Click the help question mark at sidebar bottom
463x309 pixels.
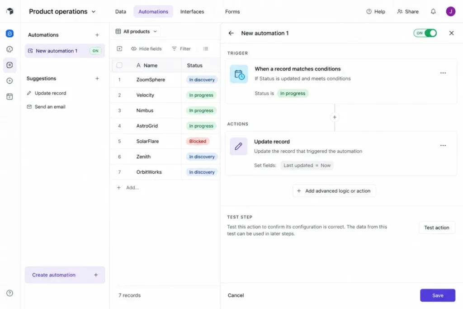point(10,293)
